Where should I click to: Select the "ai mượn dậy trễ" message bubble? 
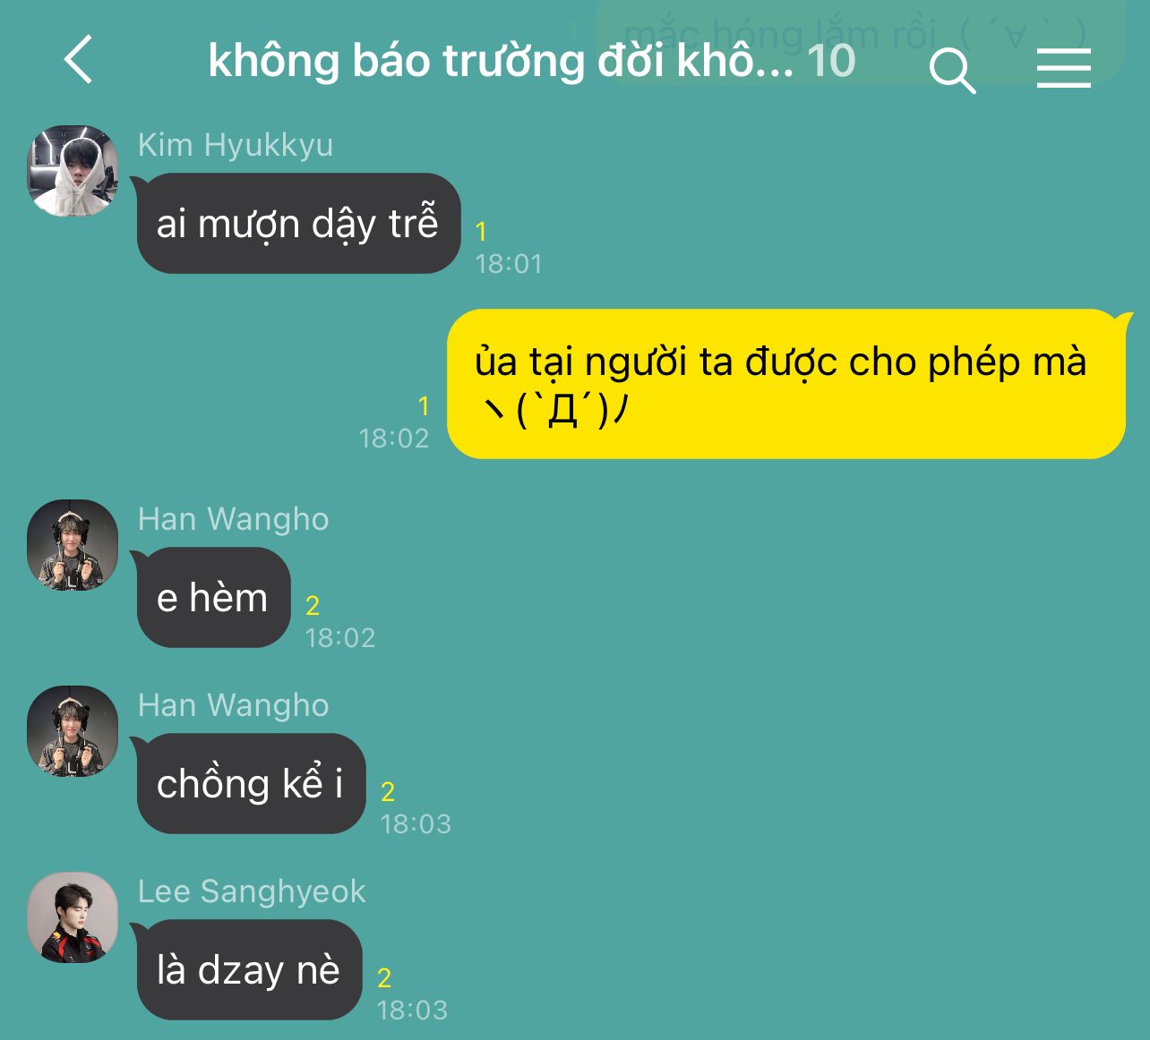[x=298, y=223]
